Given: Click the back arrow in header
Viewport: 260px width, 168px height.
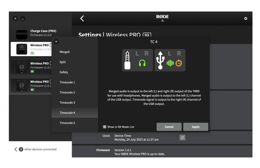Looking at the screenshot, I should 82,19.
